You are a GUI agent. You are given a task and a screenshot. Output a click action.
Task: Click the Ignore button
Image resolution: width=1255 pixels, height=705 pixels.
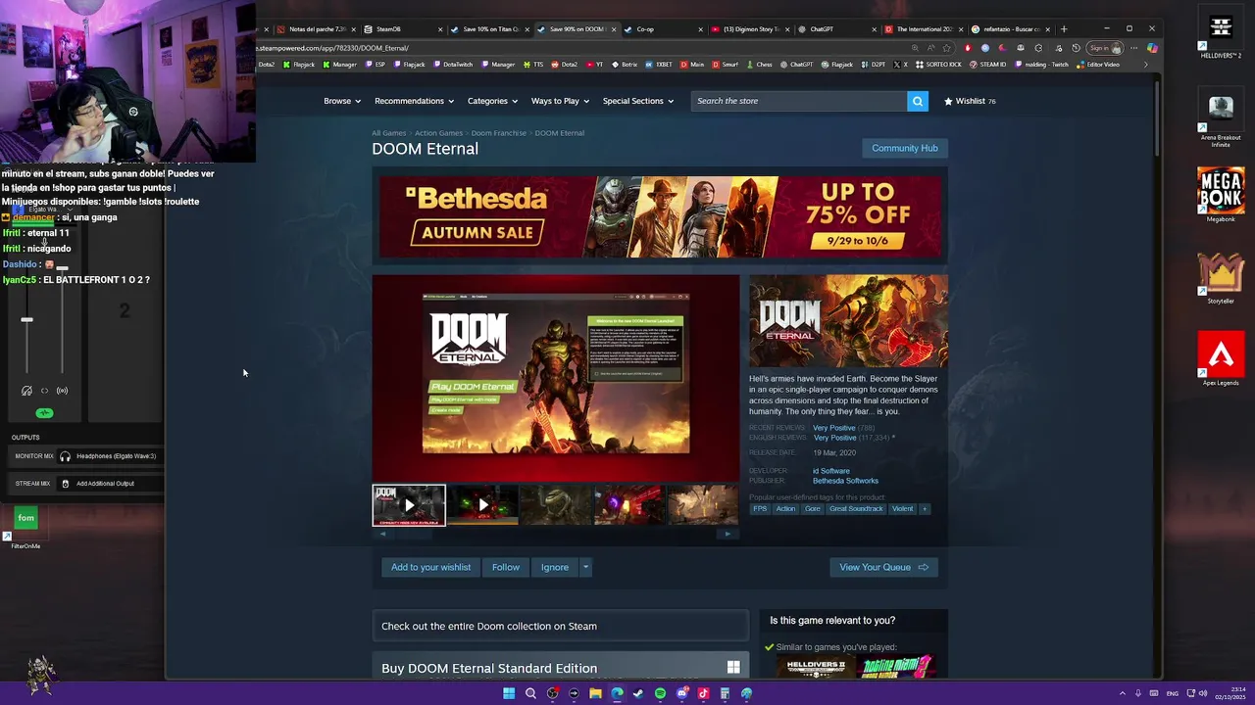click(555, 567)
